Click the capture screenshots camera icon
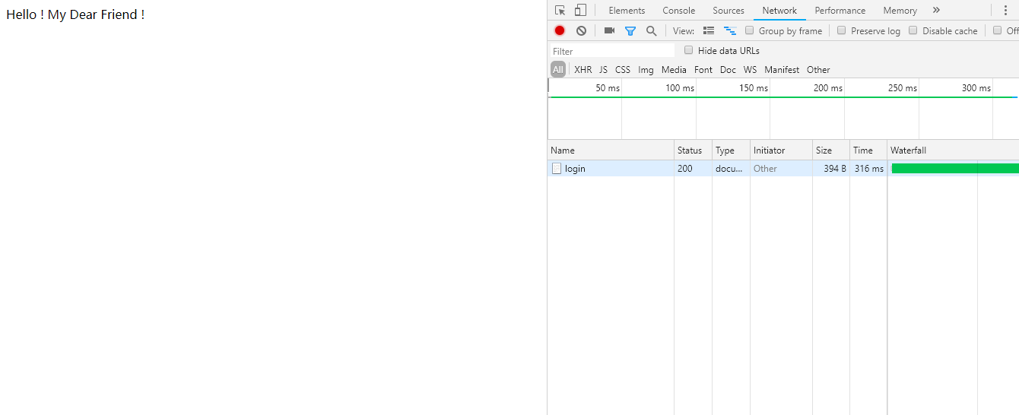This screenshot has width=1019, height=415. [609, 30]
